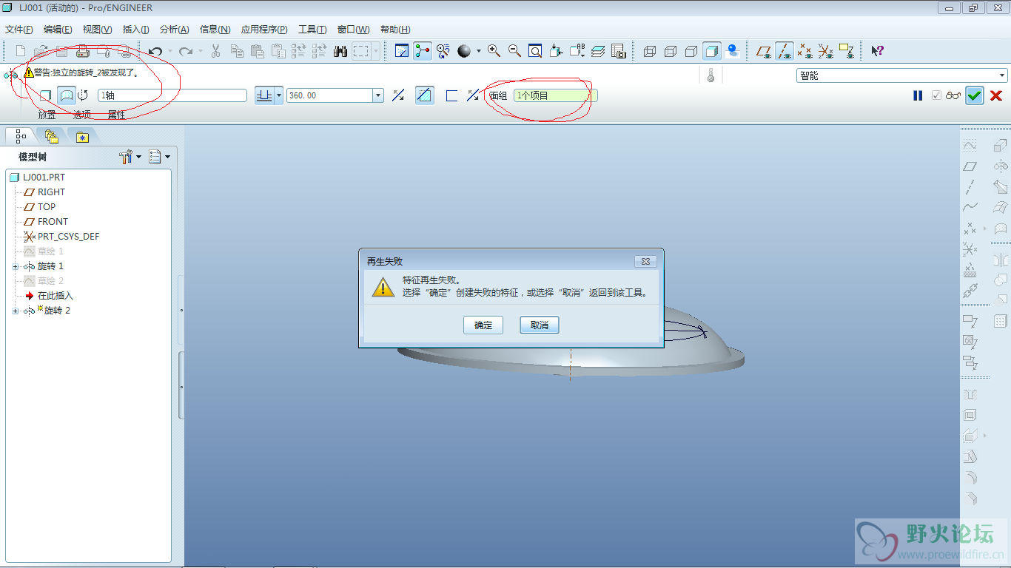Select TOP datum plane in model tree
1011x568 pixels.
pos(47,207)
